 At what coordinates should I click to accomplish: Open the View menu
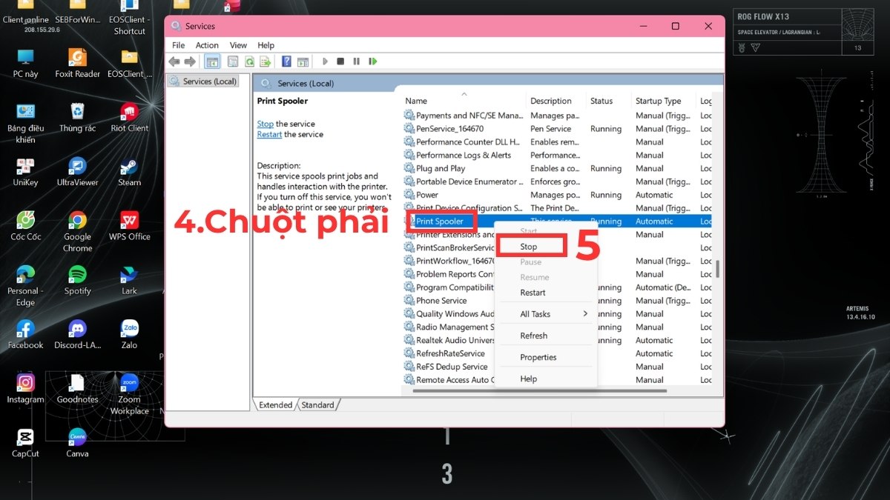tap(238, 45)
